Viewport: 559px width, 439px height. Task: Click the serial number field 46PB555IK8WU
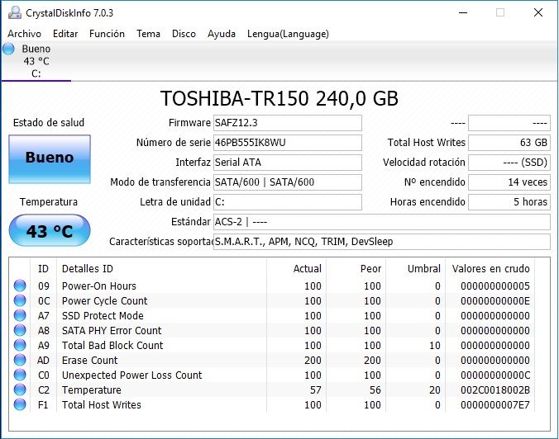pos(287,143)
